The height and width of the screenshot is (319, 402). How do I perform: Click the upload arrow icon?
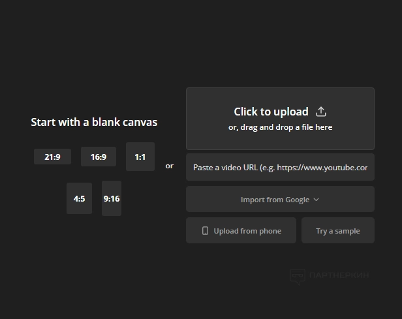click(320, 112)
